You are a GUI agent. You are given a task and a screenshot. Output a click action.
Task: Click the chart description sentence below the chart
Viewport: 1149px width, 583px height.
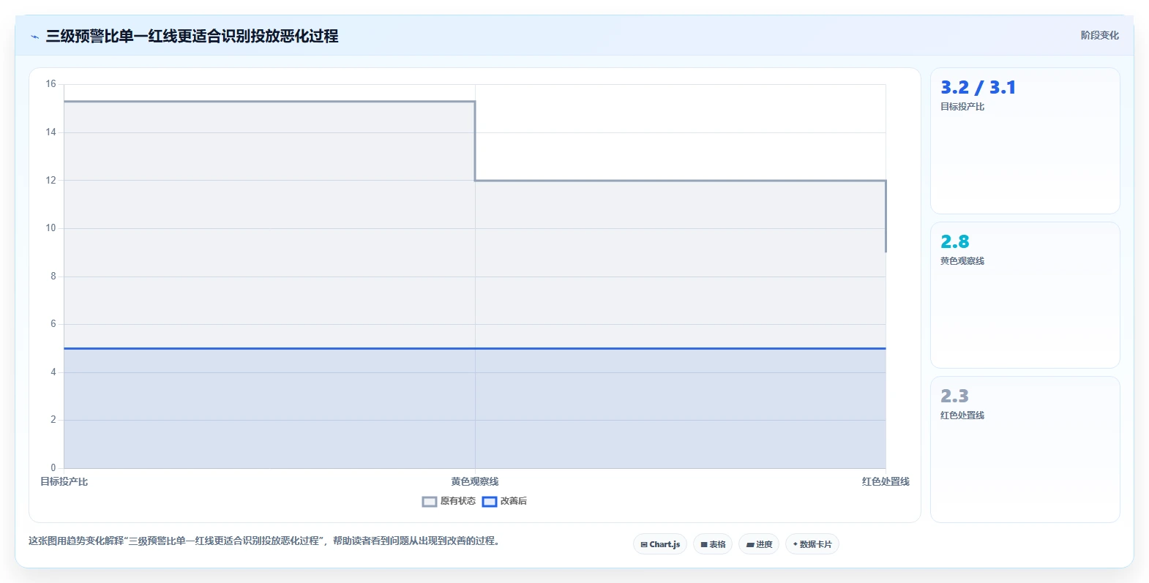click(x=264, y=541)
